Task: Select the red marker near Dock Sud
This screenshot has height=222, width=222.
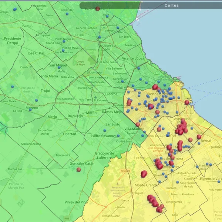Action: point(187,102)
